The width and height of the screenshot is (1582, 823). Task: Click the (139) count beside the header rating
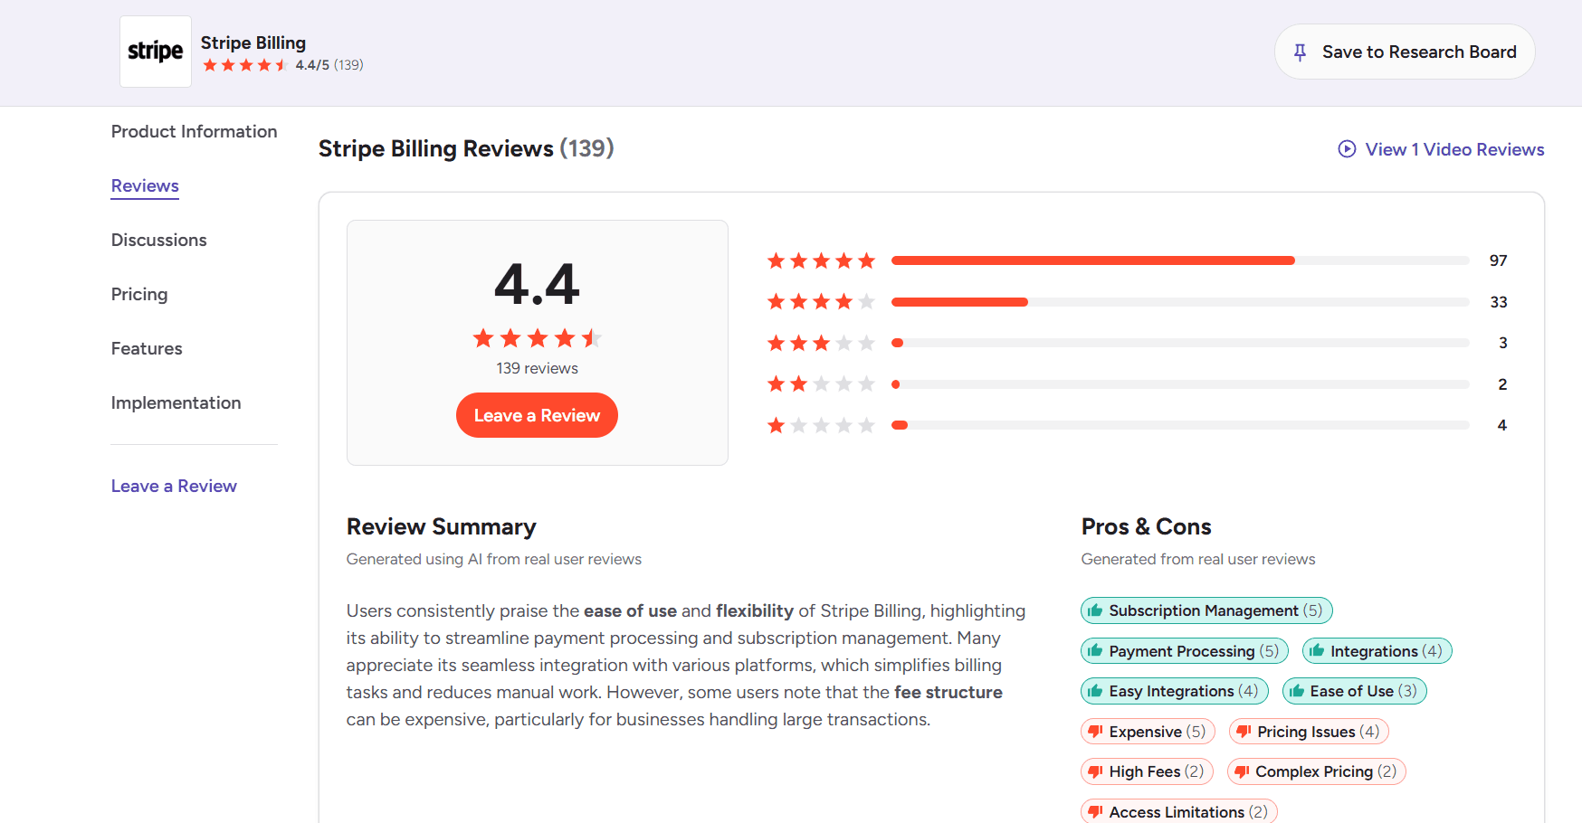(348, 65)
